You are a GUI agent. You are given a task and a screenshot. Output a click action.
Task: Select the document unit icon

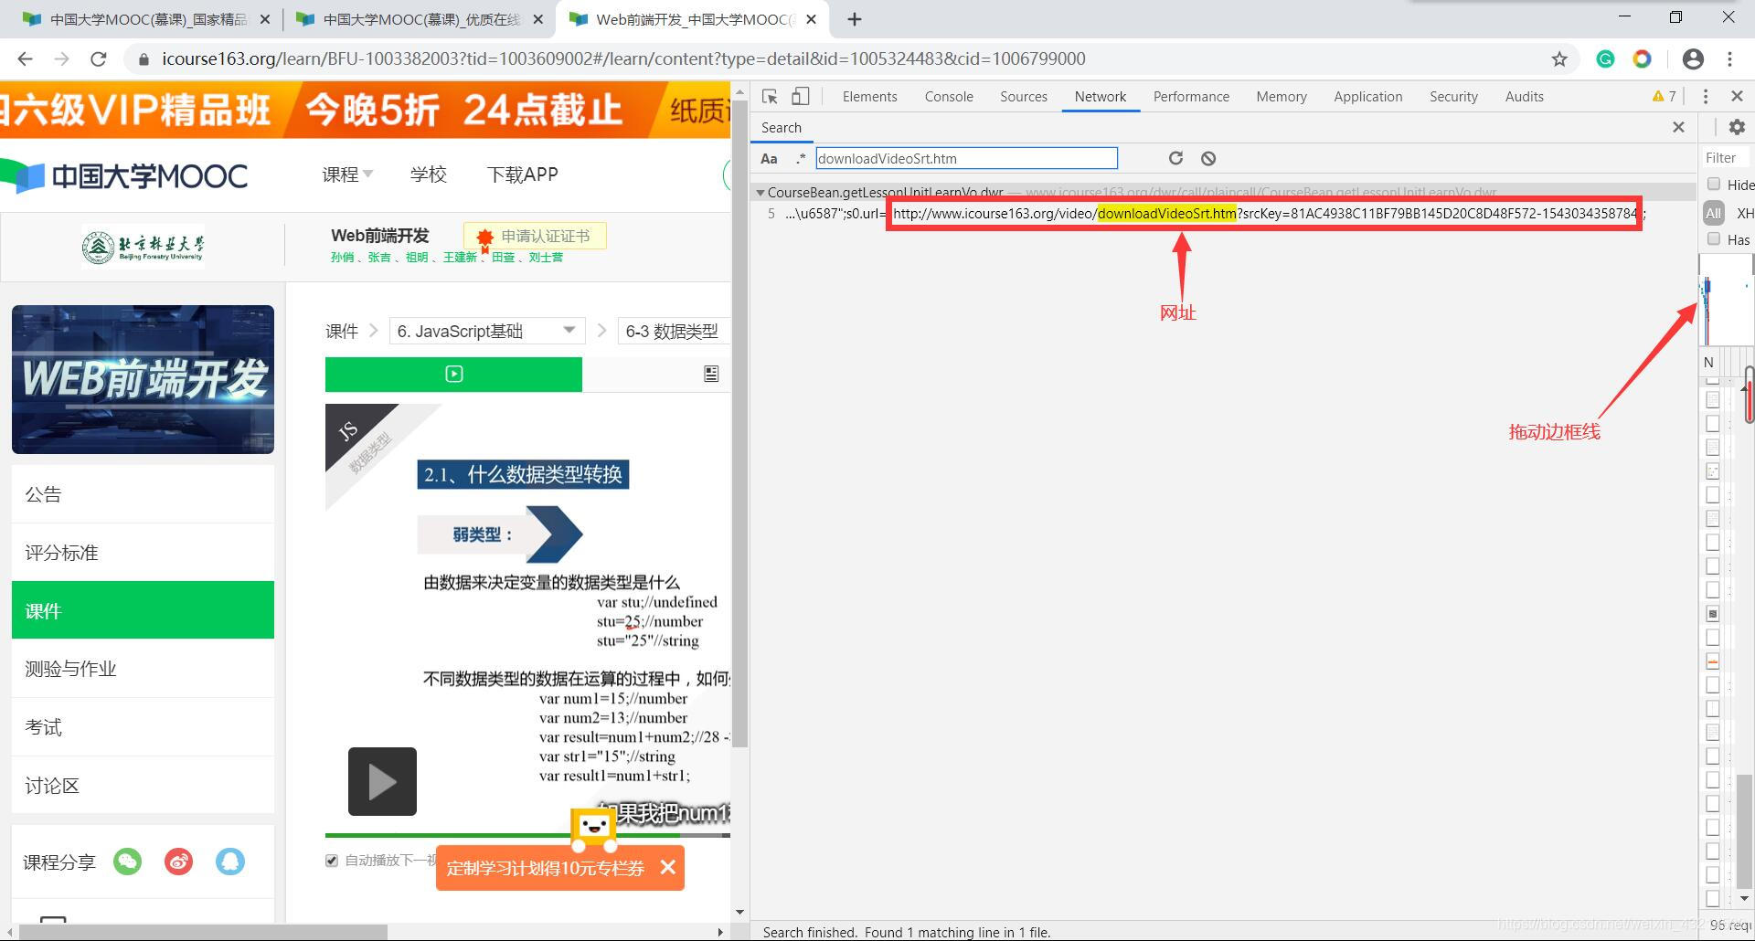pyautogui.click(x=711, y=374)
